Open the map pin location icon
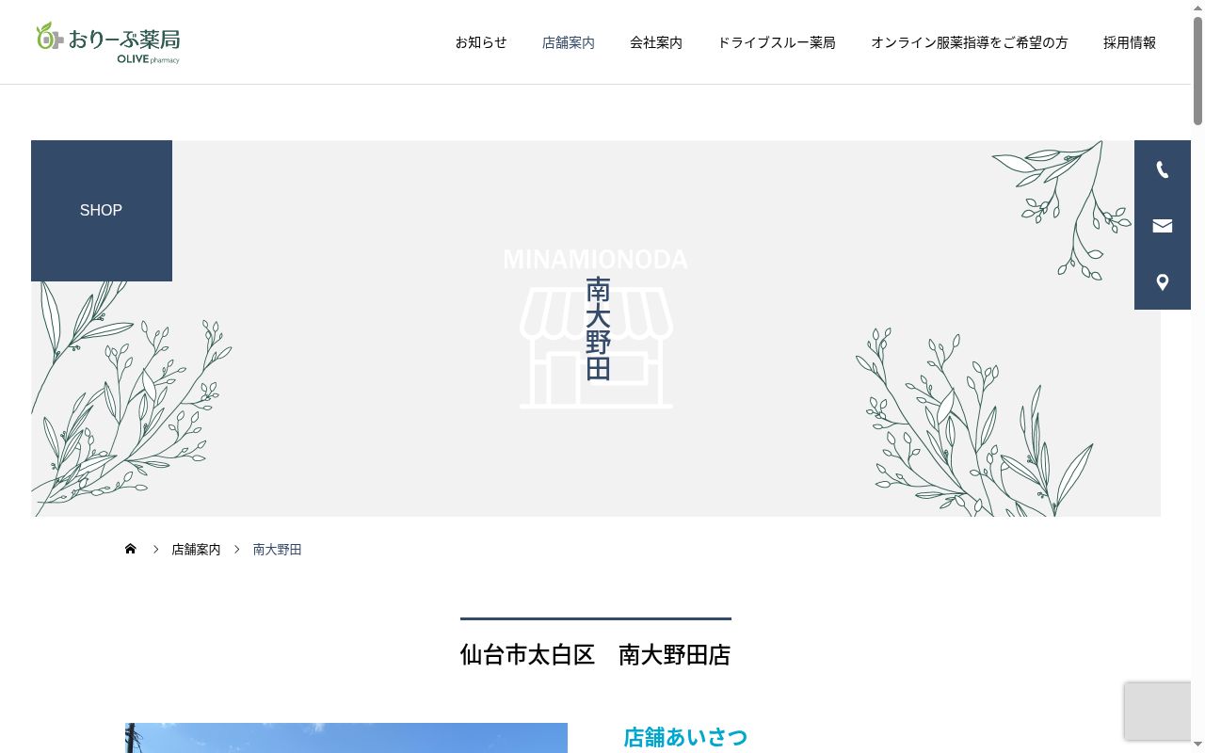 coord(1163,282)
